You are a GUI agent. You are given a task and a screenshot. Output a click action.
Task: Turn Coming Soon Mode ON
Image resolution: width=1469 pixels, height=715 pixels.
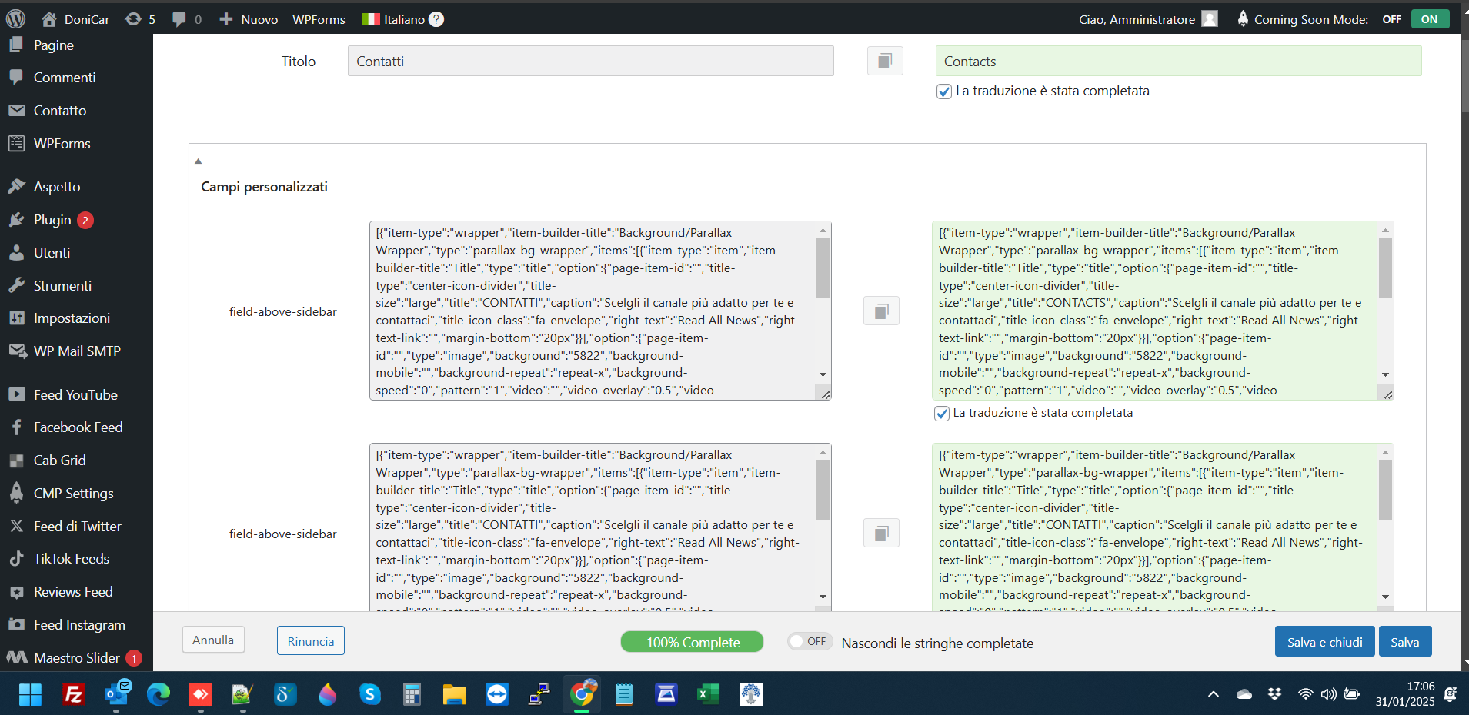tap(1430, 19)
